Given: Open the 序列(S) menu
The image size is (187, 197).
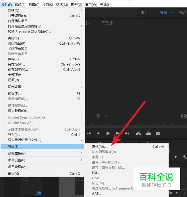Looking at the screenshot, I should tap(48, 5).
